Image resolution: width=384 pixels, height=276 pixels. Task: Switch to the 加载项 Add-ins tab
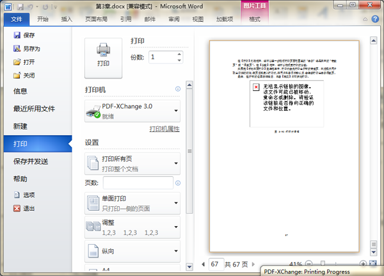225,19
